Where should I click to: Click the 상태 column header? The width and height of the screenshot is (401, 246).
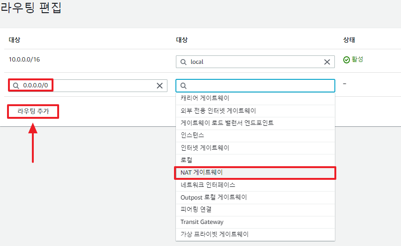click(x=349, y=40)
